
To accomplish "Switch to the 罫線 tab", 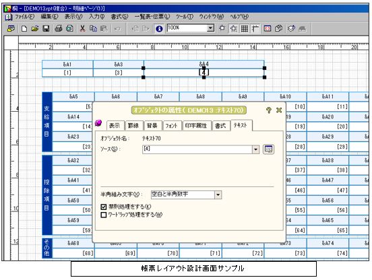I will pyautogui.click(x=133, y=126).
